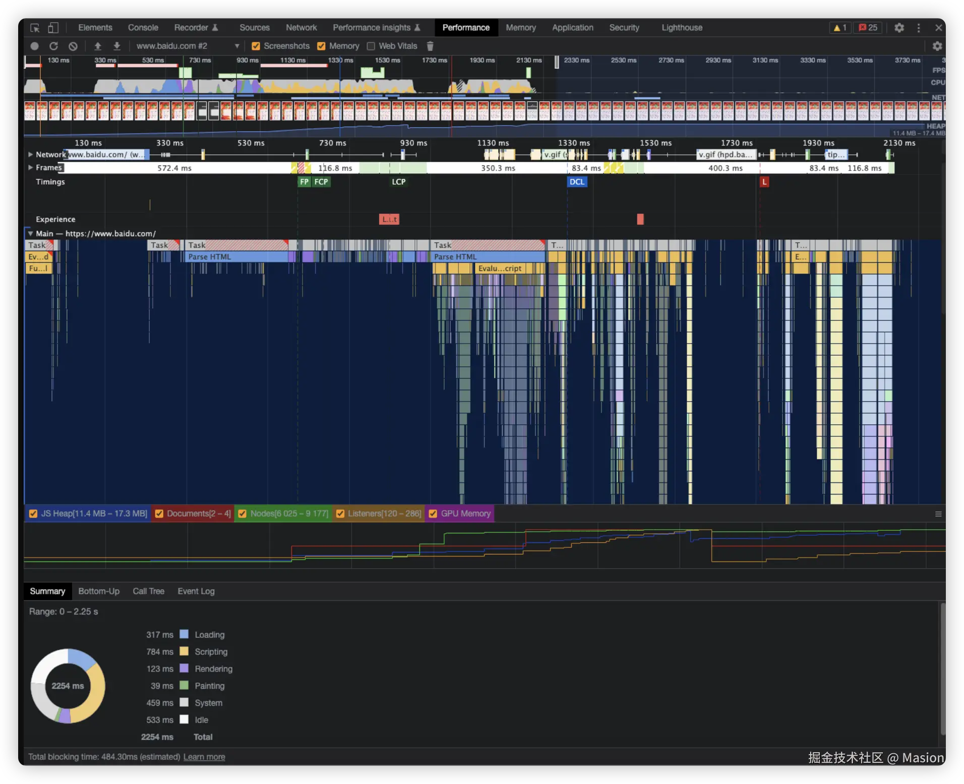Open the www.baidu.com #2 recording dropdown
The image size is (964, 784).
click(x=188, y=46)
